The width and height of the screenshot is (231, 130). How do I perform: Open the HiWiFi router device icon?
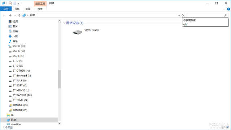click(77, 32)
